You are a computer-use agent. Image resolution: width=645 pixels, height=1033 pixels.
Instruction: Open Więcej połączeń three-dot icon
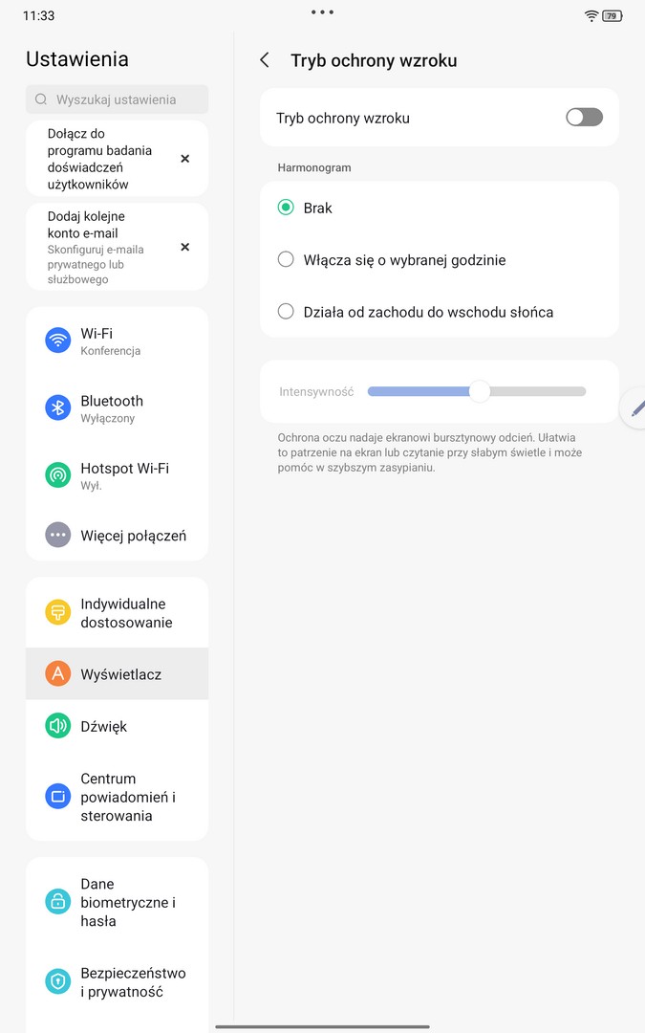tap(58, 535)
